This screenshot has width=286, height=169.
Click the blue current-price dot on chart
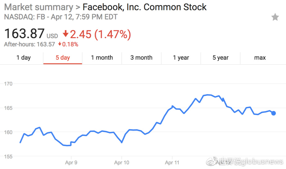click(x=273, y=113)
